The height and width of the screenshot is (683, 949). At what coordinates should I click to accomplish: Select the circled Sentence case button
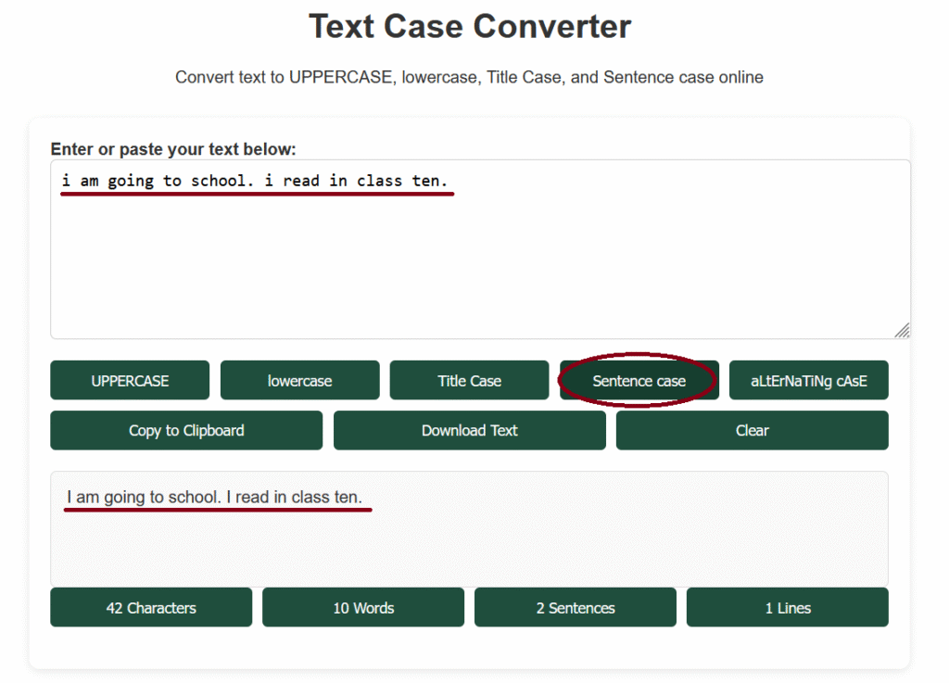click(x=639, y=380)
